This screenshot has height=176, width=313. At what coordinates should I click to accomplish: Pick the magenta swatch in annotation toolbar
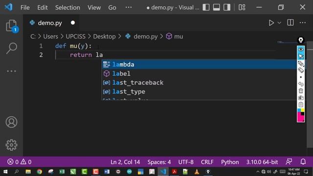click(300, 117)
